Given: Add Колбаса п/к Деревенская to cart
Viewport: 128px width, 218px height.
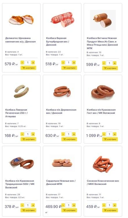Looking at the screenshot, I should 69,139.
